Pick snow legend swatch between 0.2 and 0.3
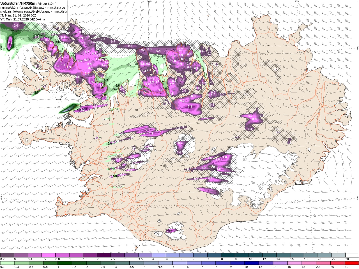Screen dimensions: 359x269 pyautogui.click(x=7, y=255)
